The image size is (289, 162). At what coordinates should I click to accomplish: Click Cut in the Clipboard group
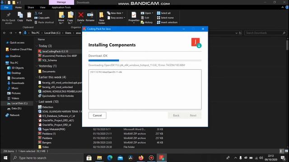point(38,13)
